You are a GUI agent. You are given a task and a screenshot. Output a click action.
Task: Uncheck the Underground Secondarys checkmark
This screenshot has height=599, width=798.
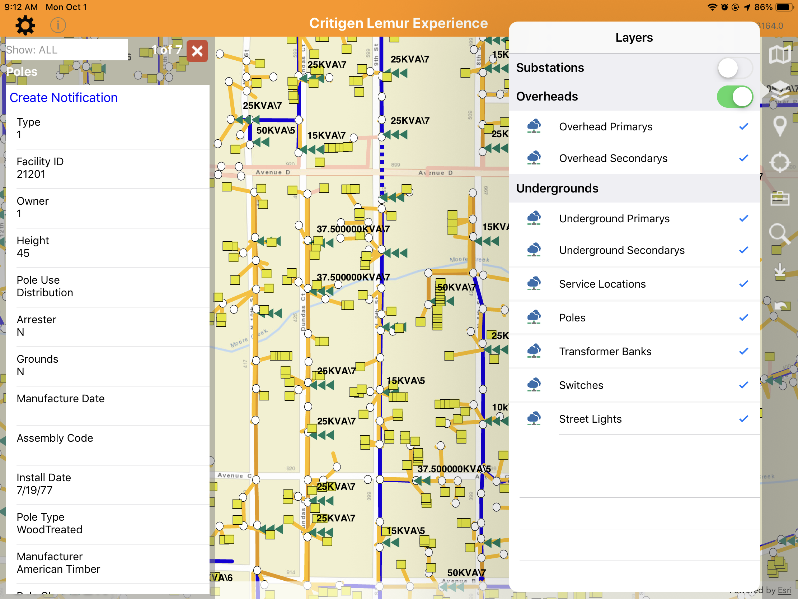pyautogui.click(x=743, y=250)
